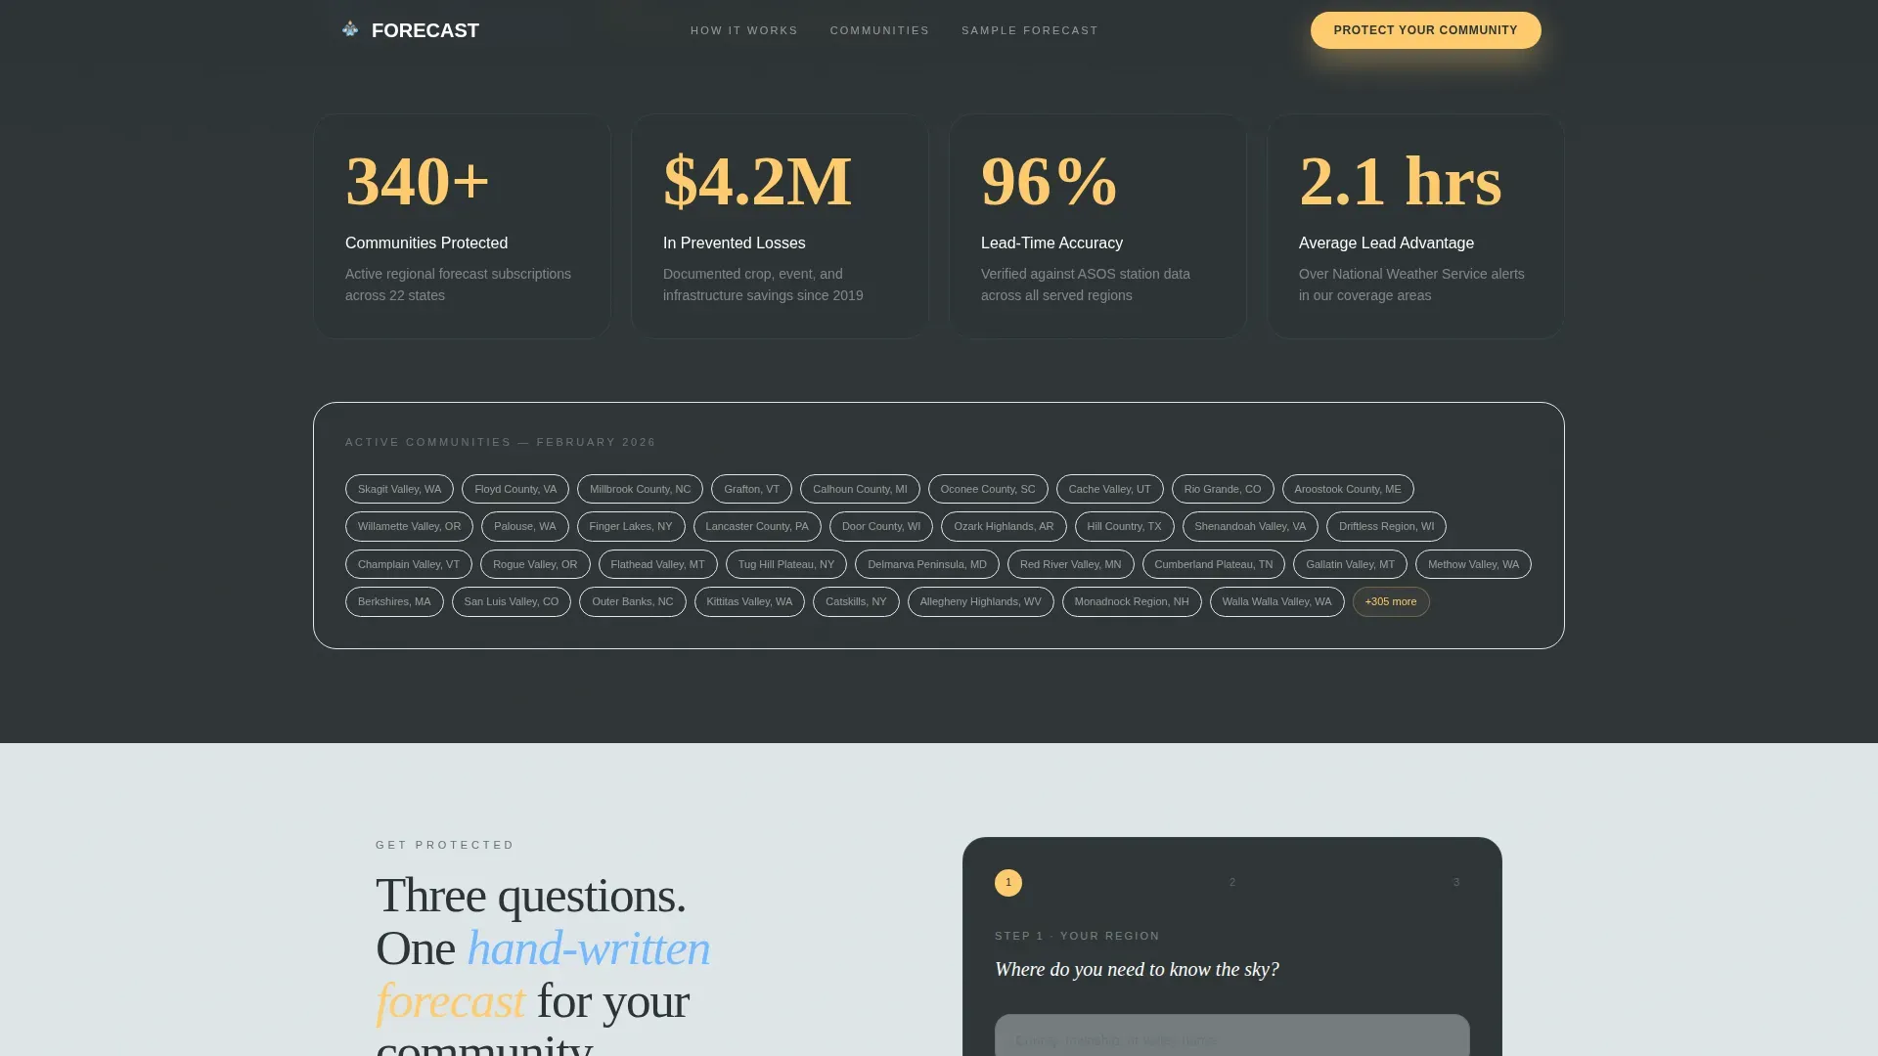Viewport: 1878px width, 1056px height.
Task: Jump to step 3 in the form
Action: coord(1456,883)
